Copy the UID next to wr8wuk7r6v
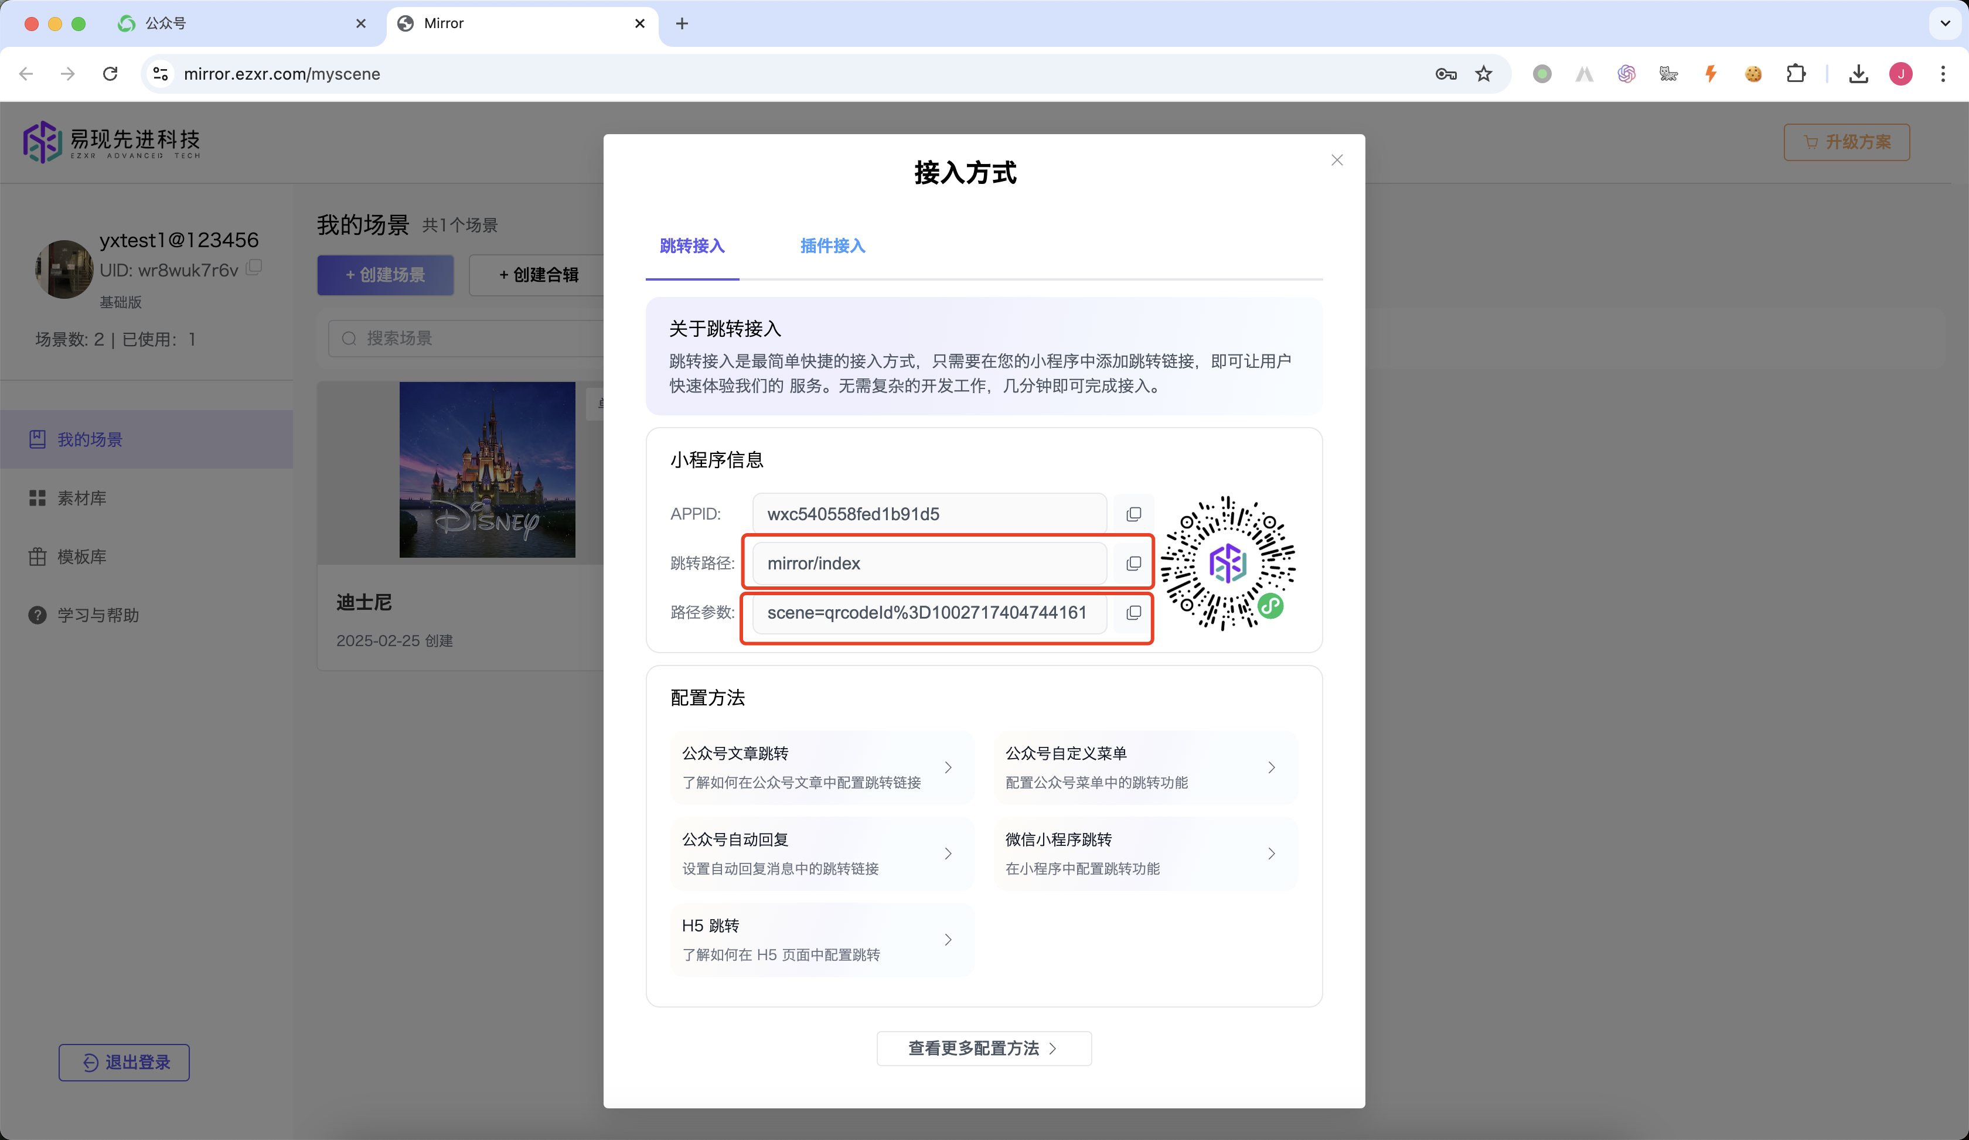Viewport: 1969px width, 1140px height. click(254, 267)
